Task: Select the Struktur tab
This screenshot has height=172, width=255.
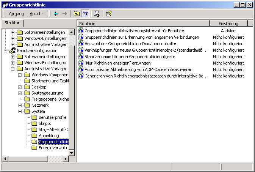Action: (12, 23)
